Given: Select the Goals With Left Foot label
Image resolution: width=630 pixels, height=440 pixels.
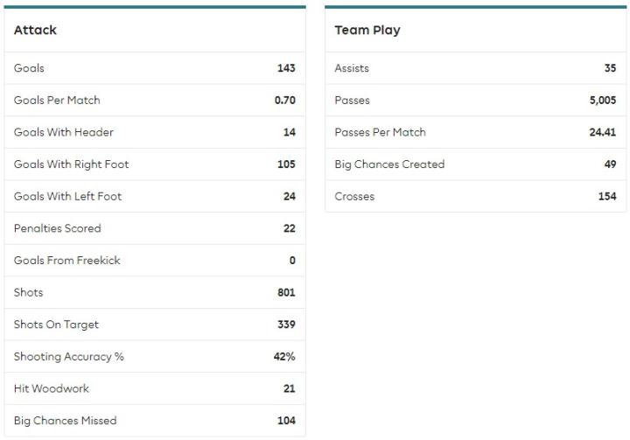Looking at the screenshot, I should (x=67, y=197).
